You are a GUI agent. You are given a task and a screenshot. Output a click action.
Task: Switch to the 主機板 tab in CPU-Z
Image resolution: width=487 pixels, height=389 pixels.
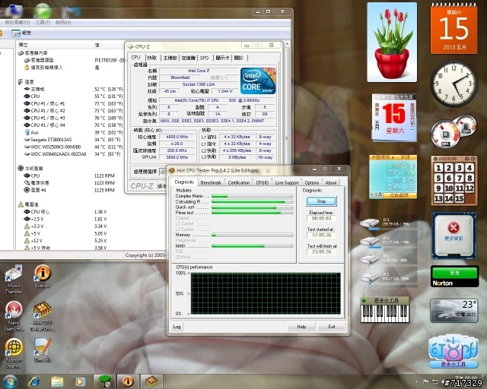pos(170,58)
